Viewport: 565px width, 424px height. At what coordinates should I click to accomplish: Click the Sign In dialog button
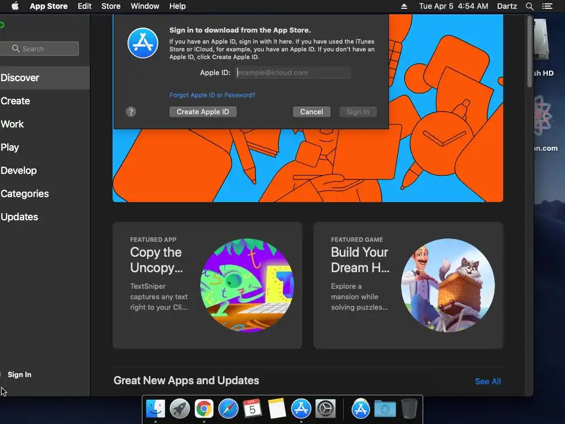(x=358, y=112)
